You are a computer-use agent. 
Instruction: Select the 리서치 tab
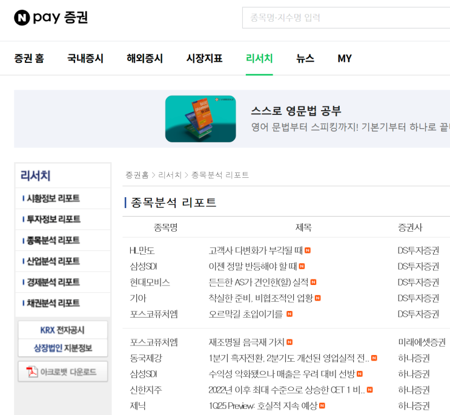point(259,59)
